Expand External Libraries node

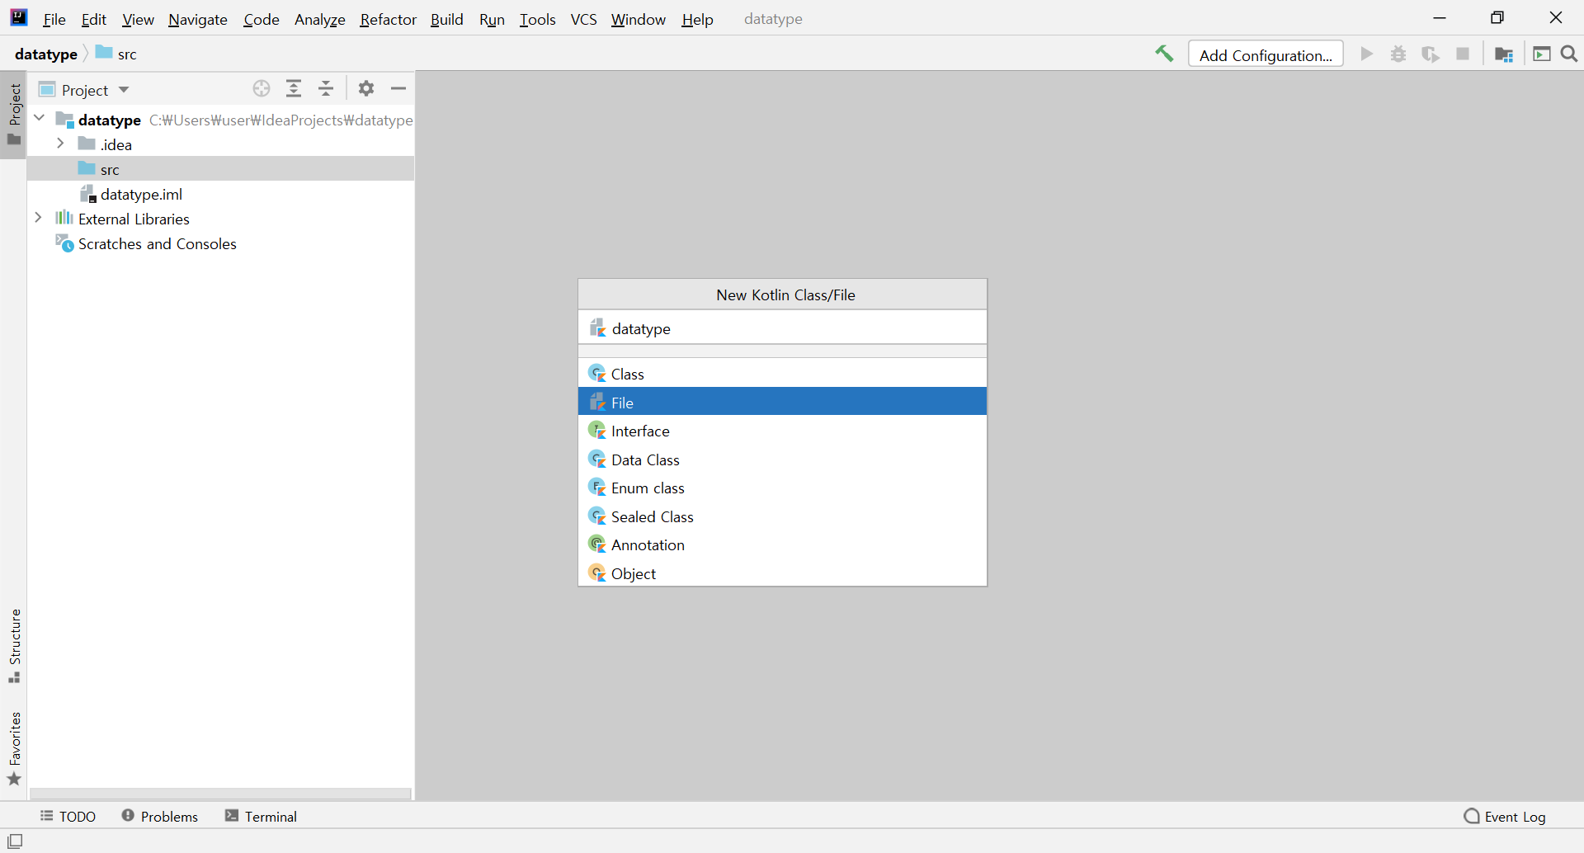[39, 218]
